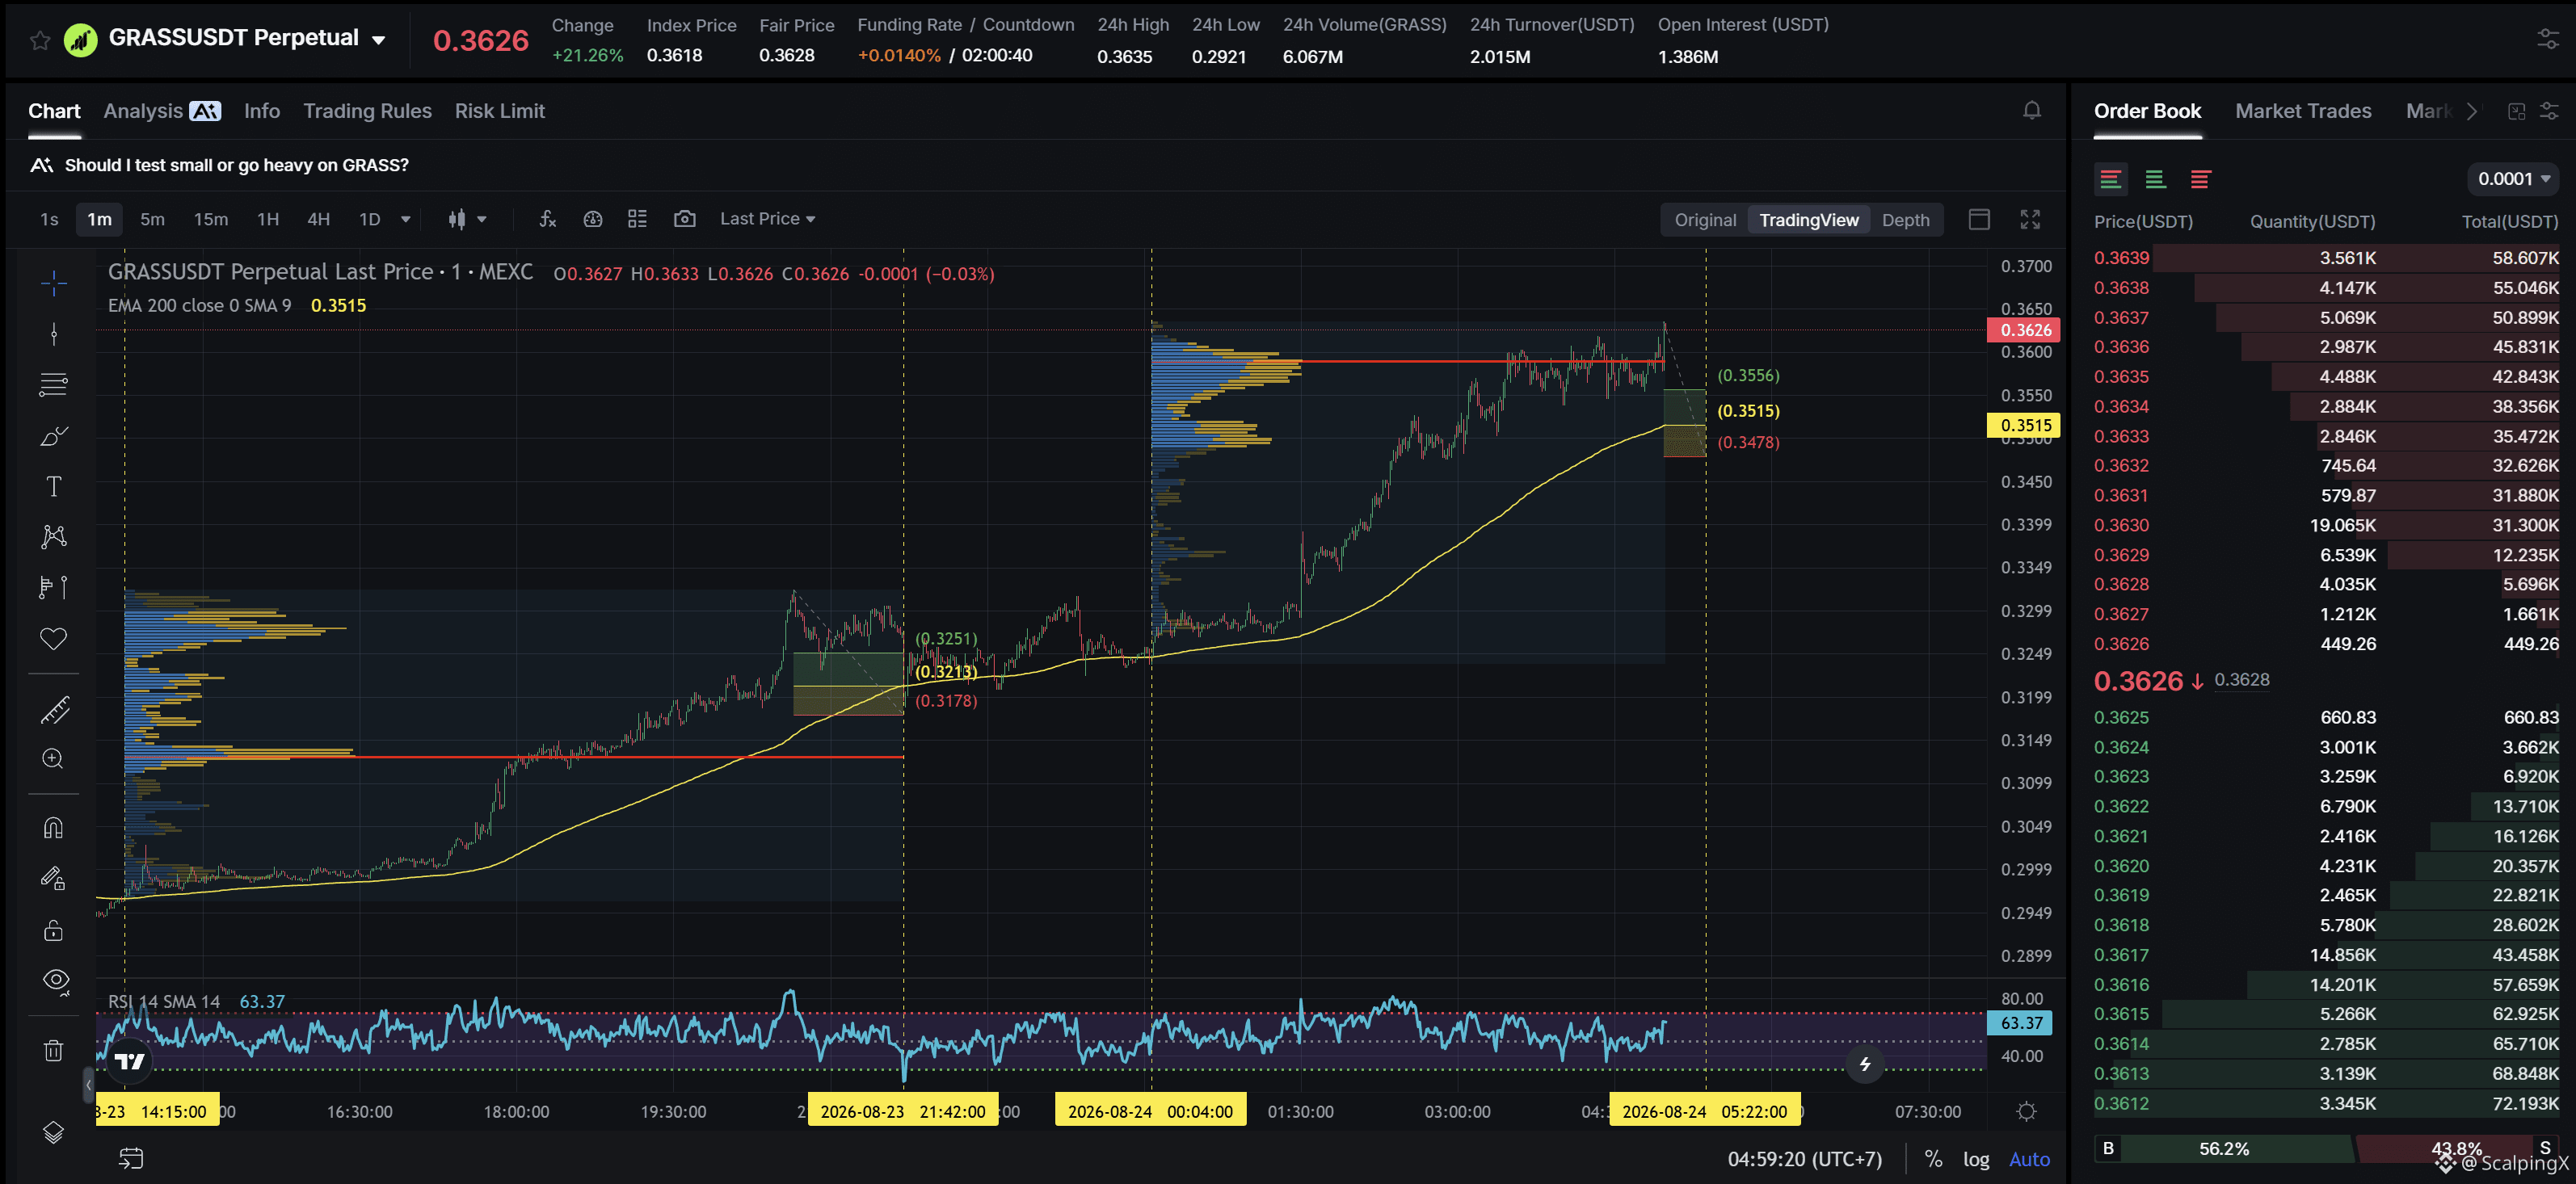Image resolution: width=2576 pixels, height=1184 pixels.
Task: Select the 5m timeframe
Action: tap(152, 219)
